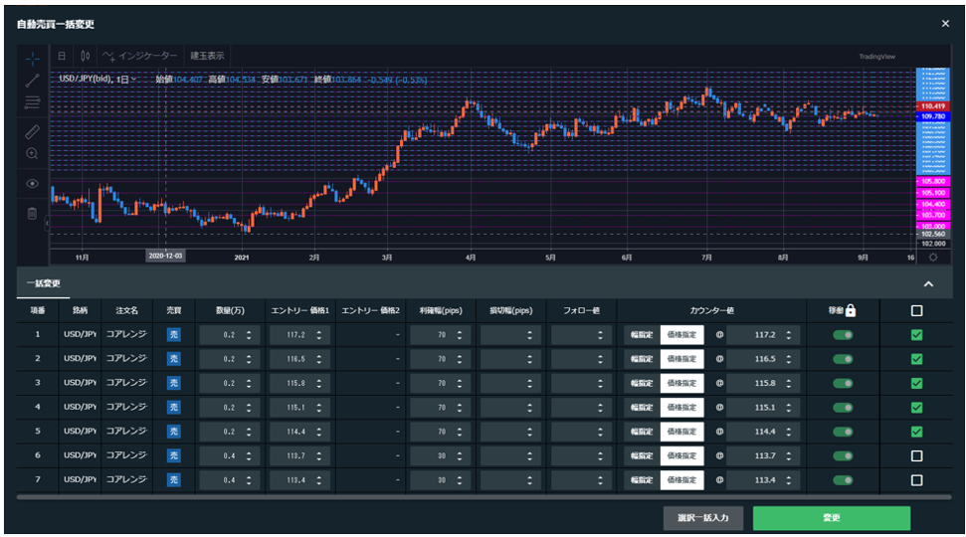Click the 売 sell icon in row 6
Screen dimensions: 966x537
click(174, 455)
